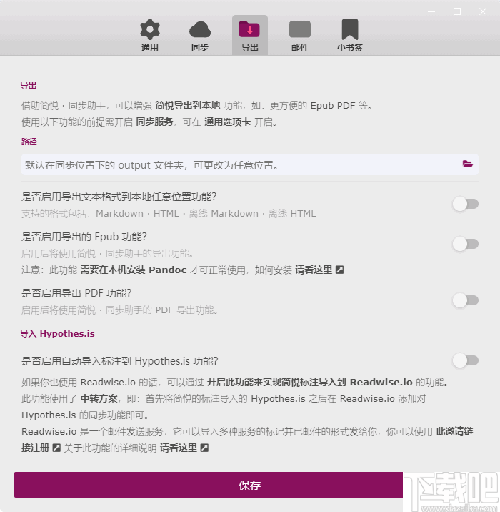Open the 同步 cloud icon tab
The height and width of the screenshot is (512, 500).
pyautogui.click(x=199, y=29)
